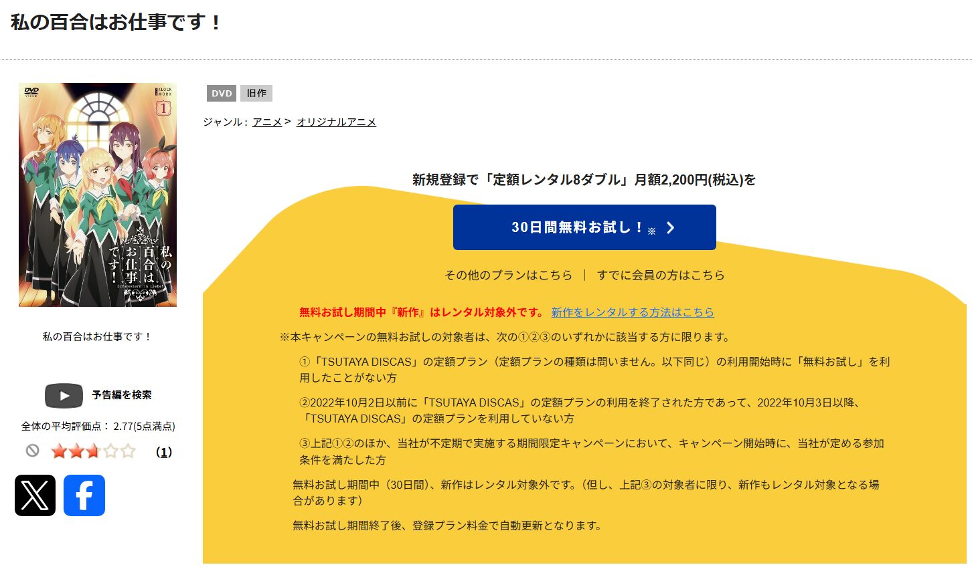
Task: Click the breadcrumb arrow after アニメ
Action: (287, 122)
